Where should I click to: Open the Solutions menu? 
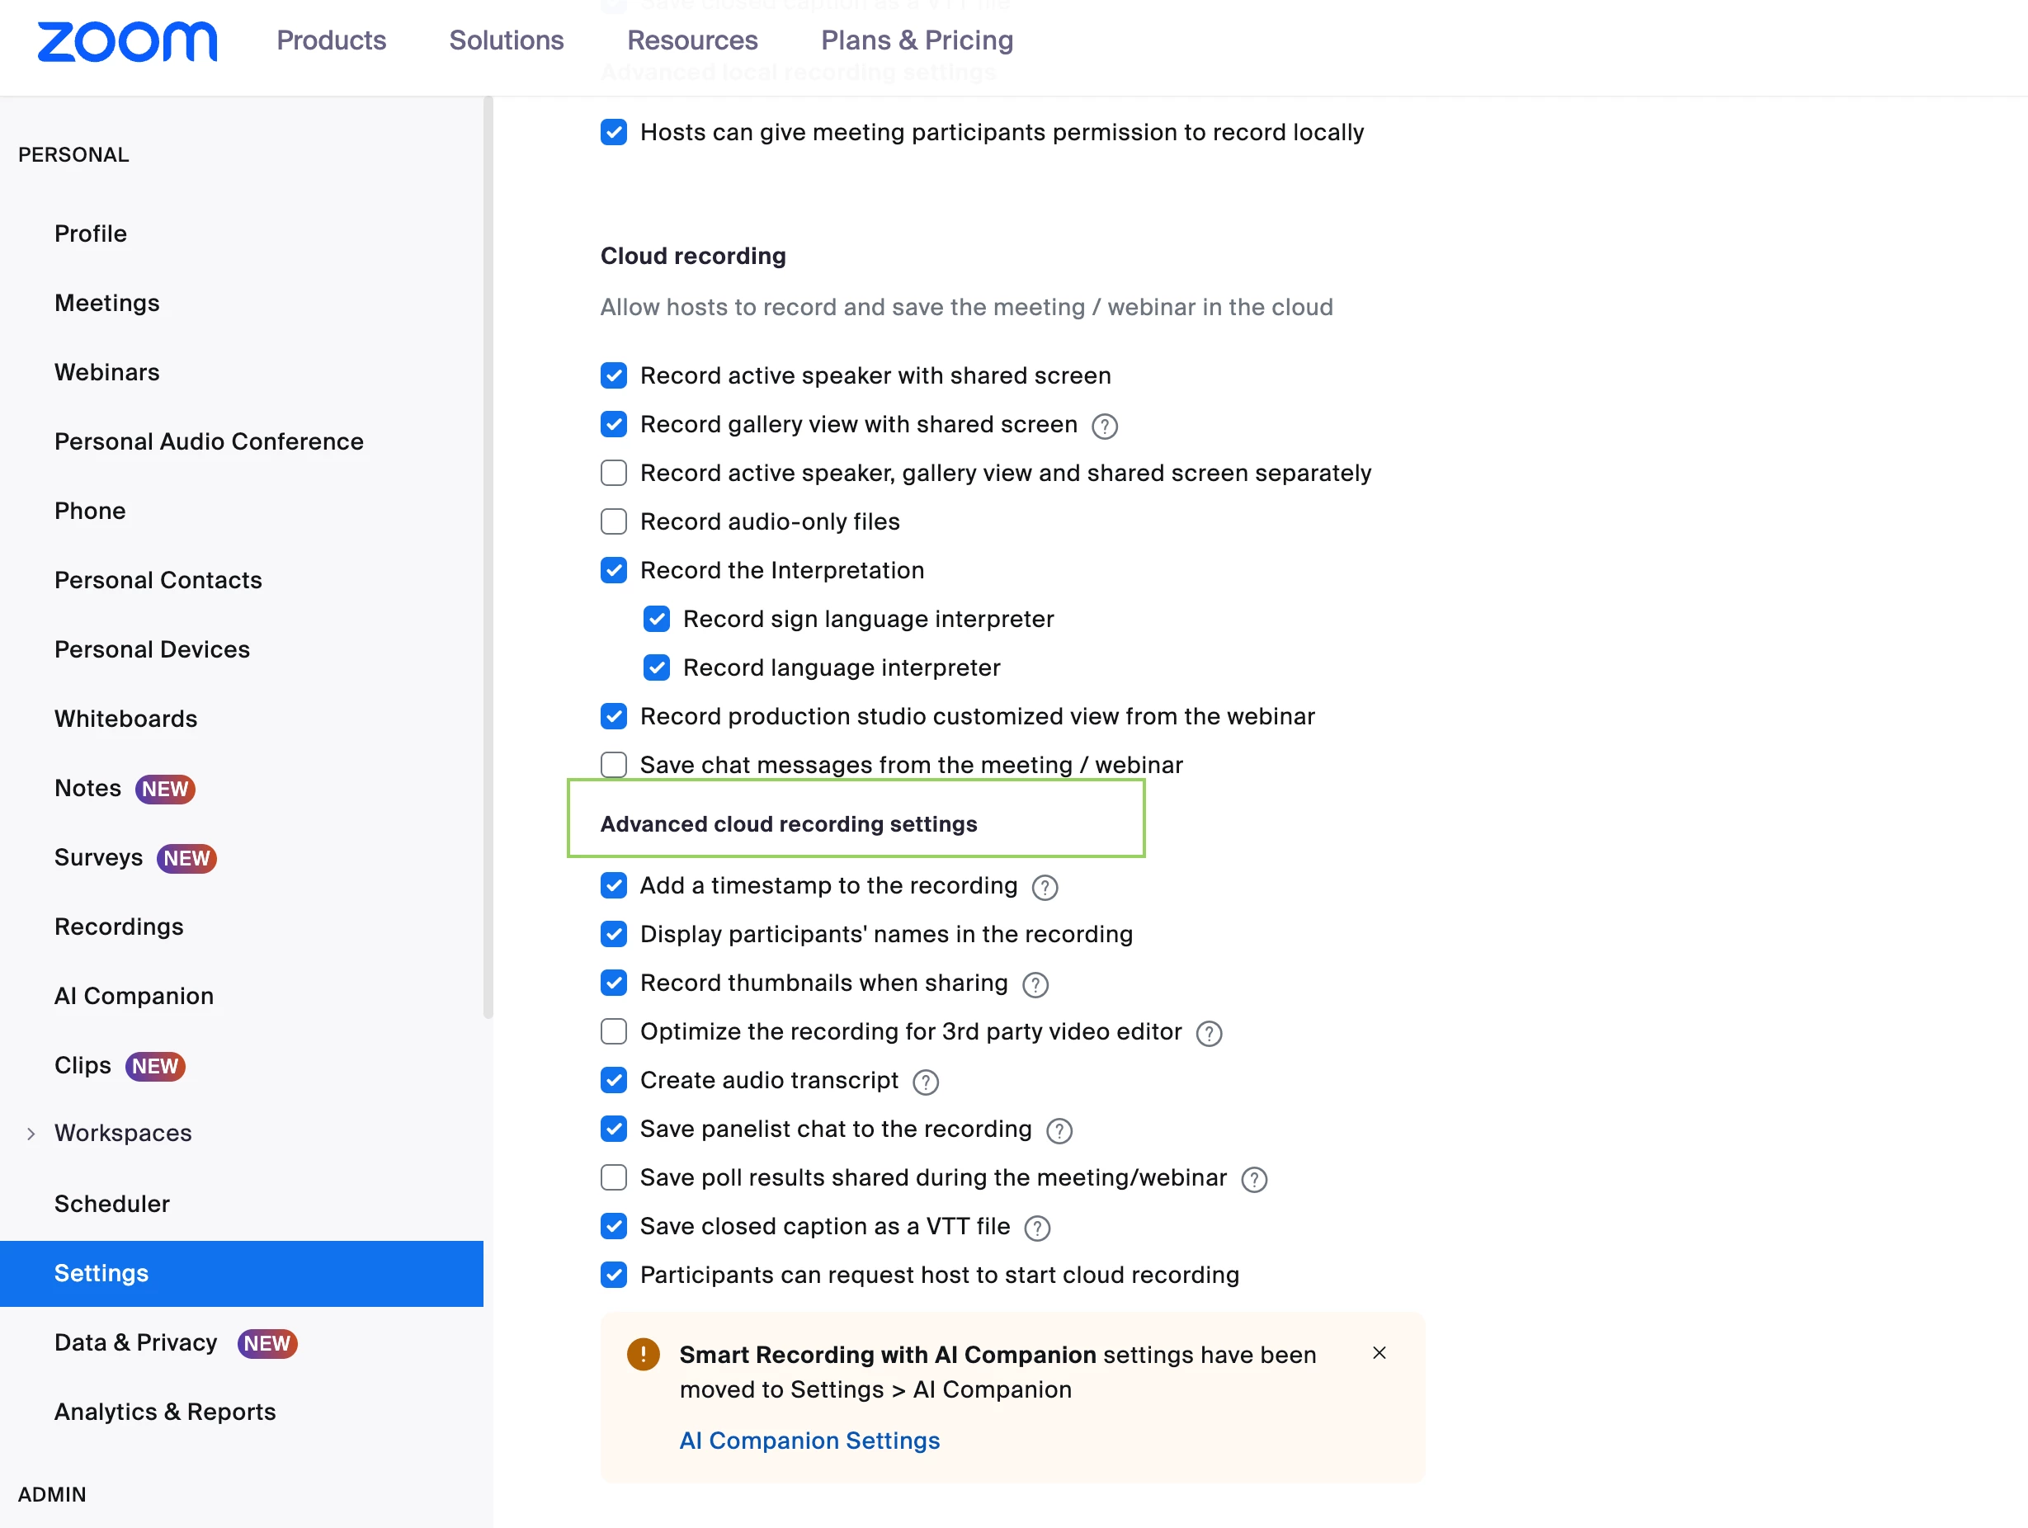(506, 40)
